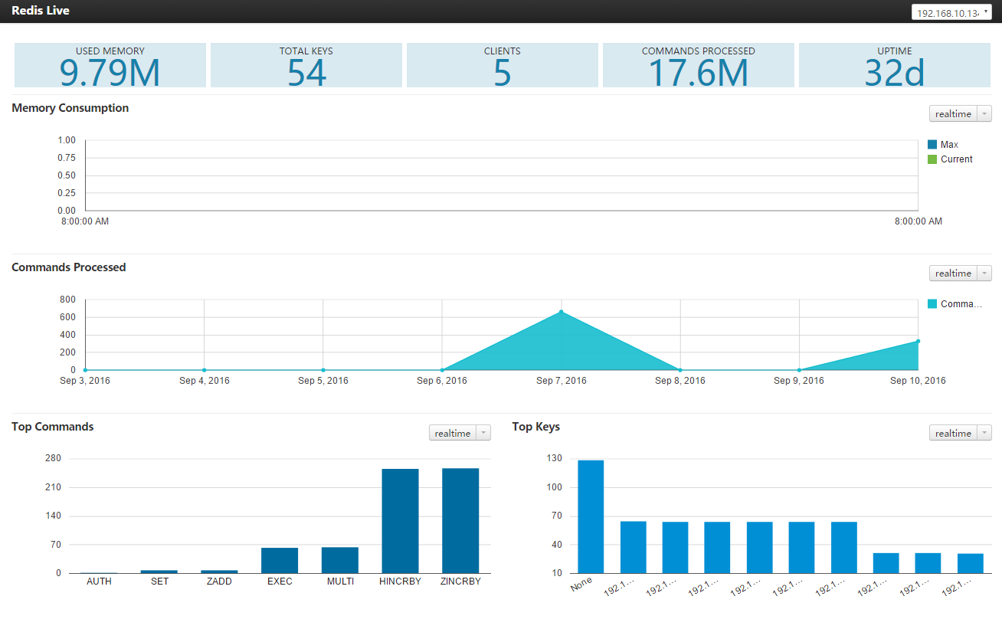The width and height of the screenshot is (1002, 629).
Task: Click the ZINCRBY bar in Top Commands
Action: coord(460,521)
